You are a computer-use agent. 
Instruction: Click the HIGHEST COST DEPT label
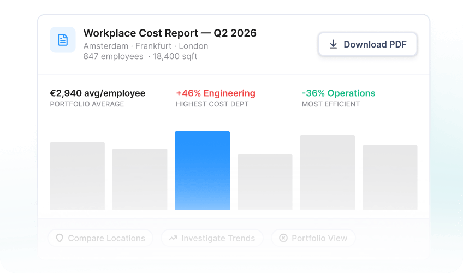212,104
